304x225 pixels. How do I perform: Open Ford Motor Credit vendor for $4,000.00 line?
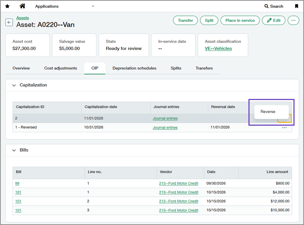pyautogui.click(x=178, y=192)
